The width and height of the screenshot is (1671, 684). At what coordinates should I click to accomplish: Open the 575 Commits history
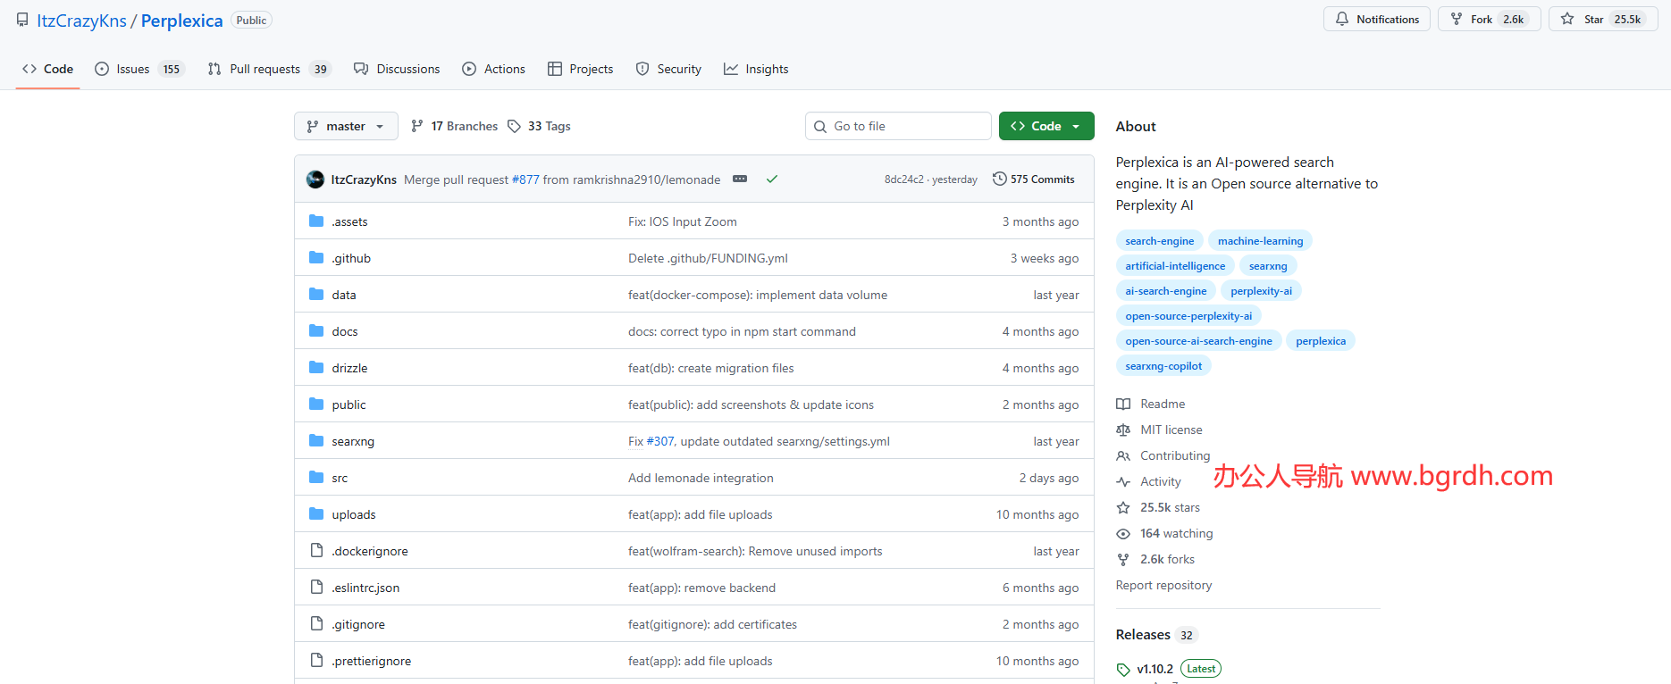[1034, 179]
